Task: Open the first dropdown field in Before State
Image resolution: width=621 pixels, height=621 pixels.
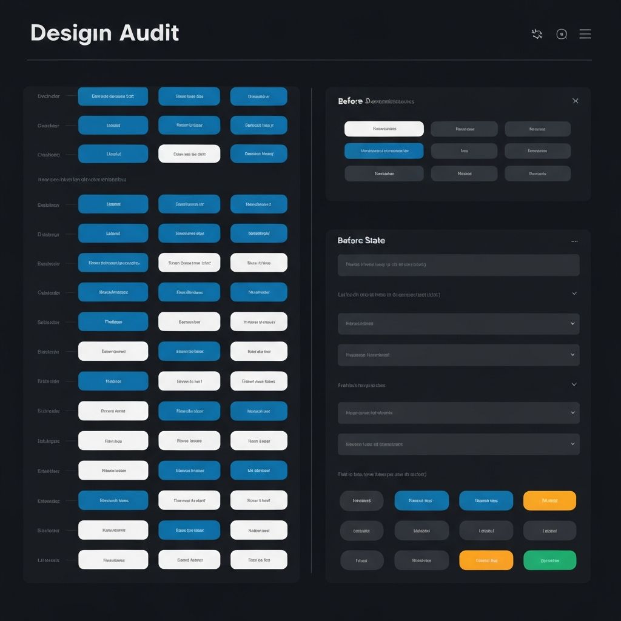Action: (x=458, y=323)
